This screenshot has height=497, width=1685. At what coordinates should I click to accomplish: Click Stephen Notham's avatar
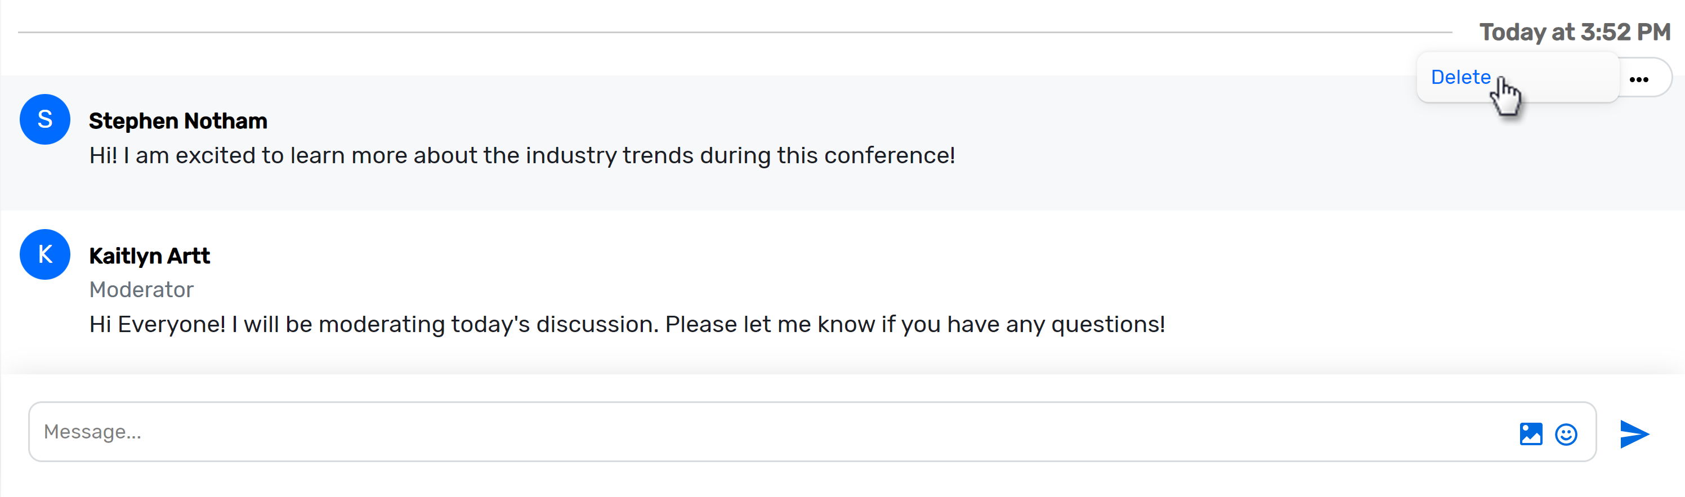(x=44, y=119)
